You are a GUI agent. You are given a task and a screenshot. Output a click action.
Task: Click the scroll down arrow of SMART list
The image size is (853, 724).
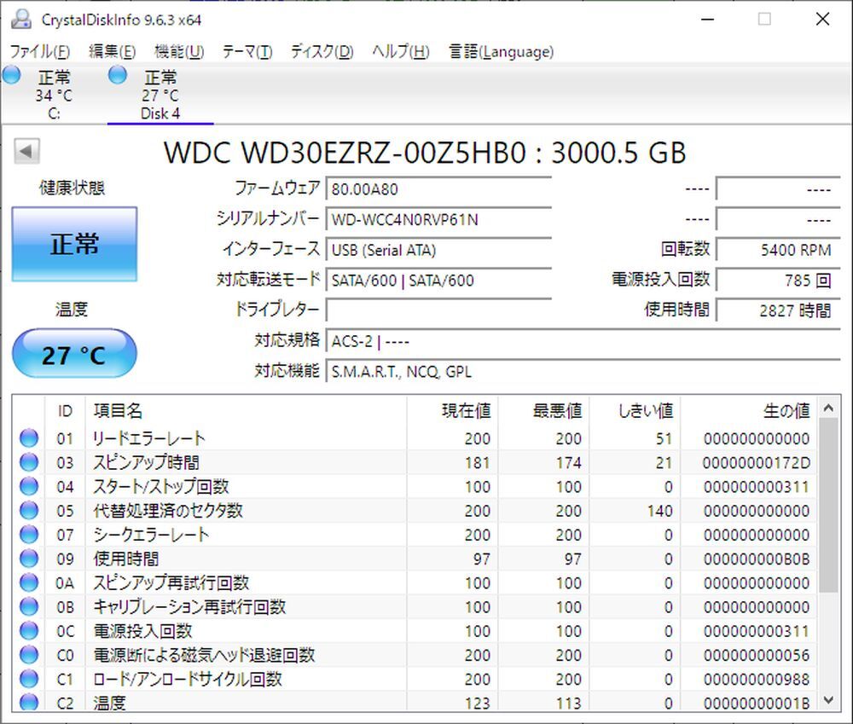pyautogui.click(x=828, y=700)
